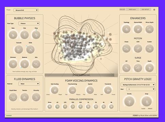
Task: Click the Licensed status text
Action: [9, 116]
